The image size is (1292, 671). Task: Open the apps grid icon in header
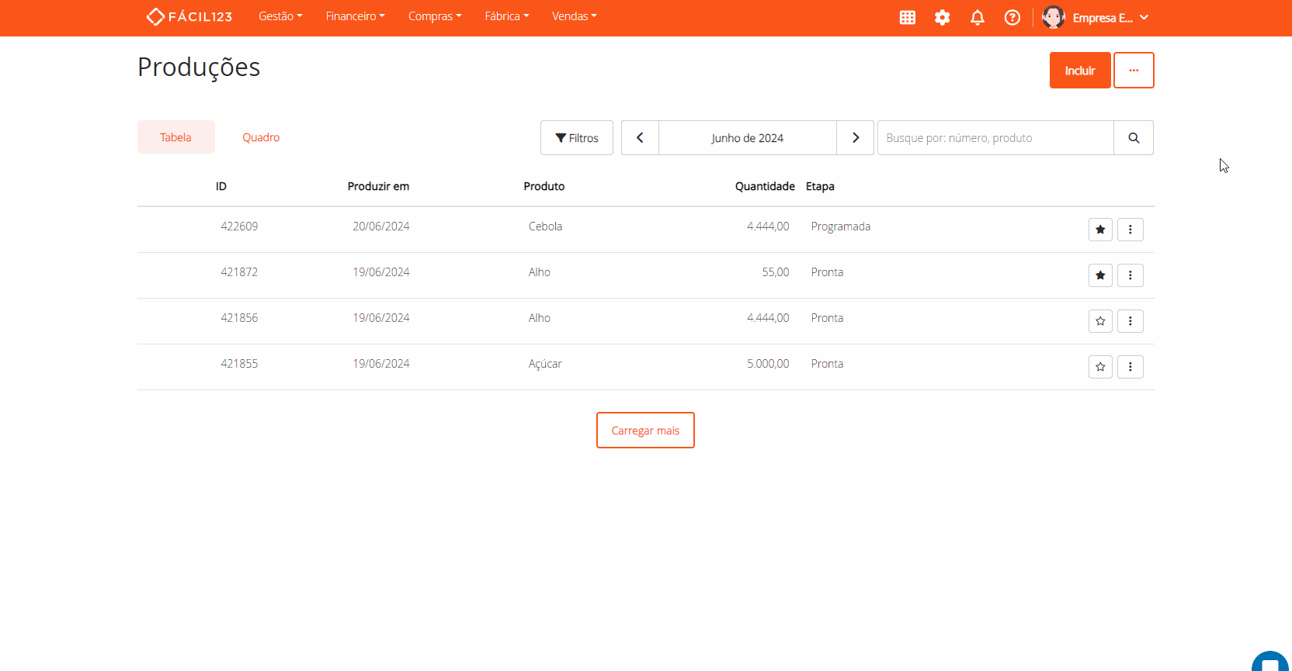pos(907,18)
